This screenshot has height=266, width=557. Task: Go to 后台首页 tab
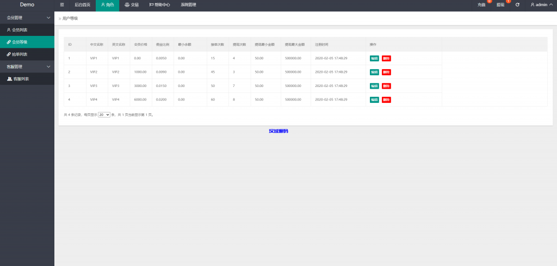82,4
